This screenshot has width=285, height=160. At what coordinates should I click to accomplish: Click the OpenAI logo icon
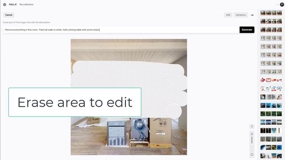[x=4, y=4]
